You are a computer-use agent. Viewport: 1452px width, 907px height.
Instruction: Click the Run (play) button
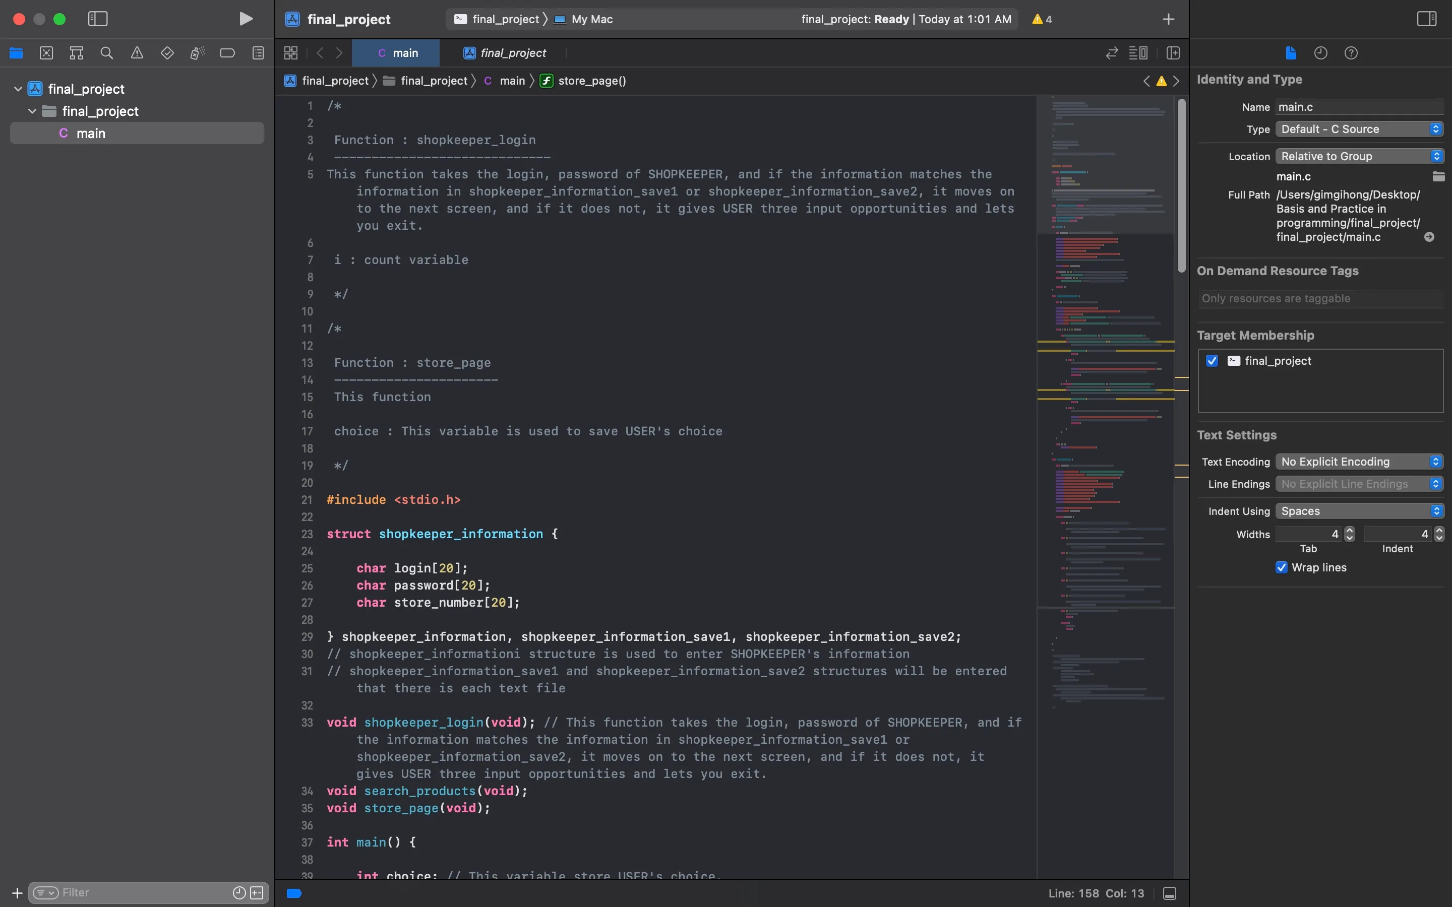246,19
